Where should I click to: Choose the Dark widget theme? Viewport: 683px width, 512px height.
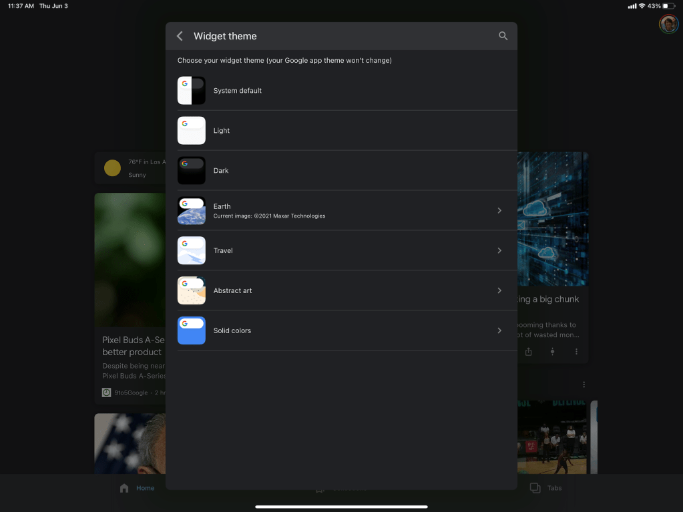(x=221, y=171)
